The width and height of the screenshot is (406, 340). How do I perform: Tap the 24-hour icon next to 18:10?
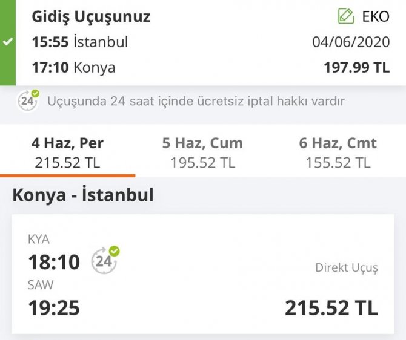105,261
